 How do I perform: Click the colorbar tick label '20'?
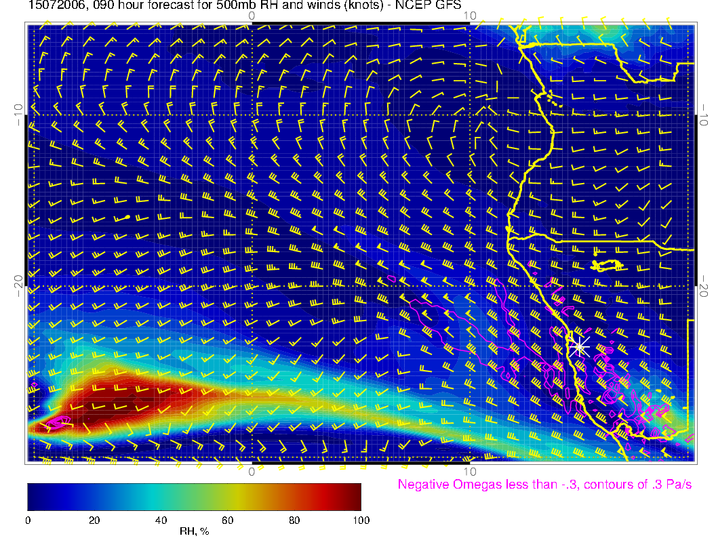click(94, 520)
